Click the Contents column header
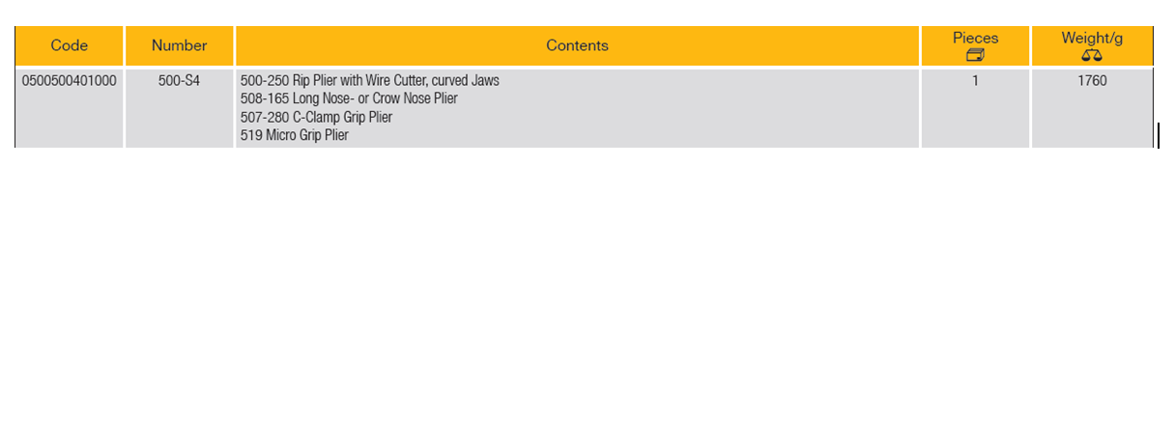The image size is (1175, 445). tap(577, 45)
